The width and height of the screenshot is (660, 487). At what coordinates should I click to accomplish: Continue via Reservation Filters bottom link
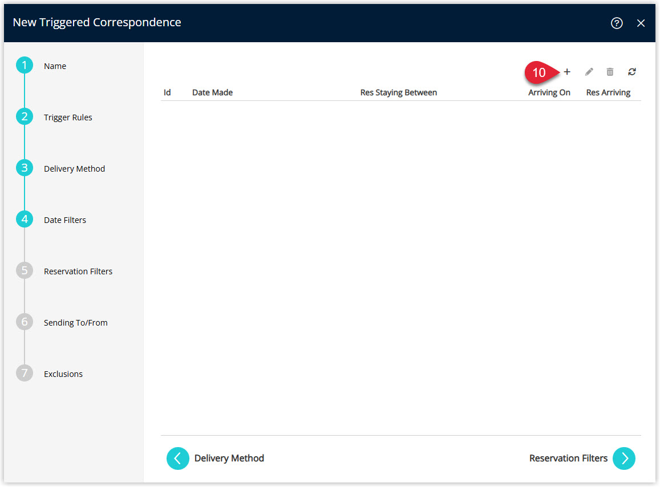[x=568, y=458]
